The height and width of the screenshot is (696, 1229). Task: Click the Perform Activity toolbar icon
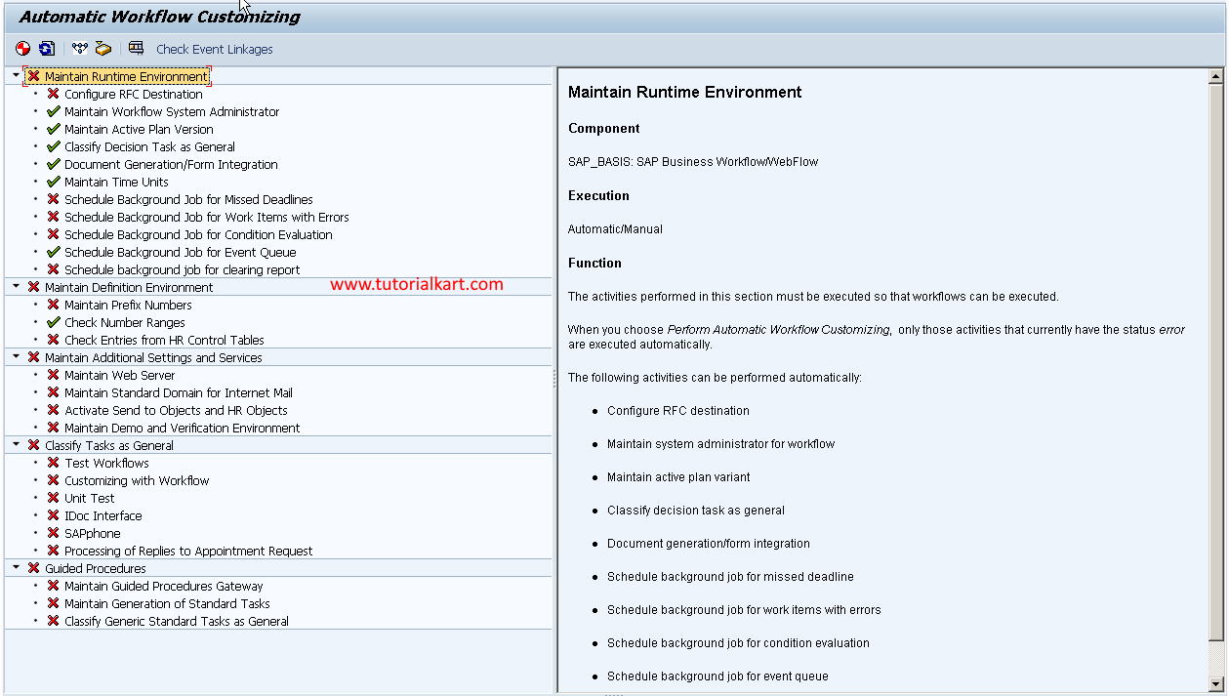[102, 47]
